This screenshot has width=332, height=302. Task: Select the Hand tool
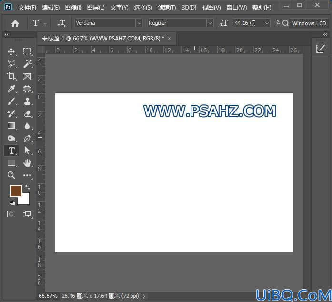pyautogui.click(x=27, y=163)
